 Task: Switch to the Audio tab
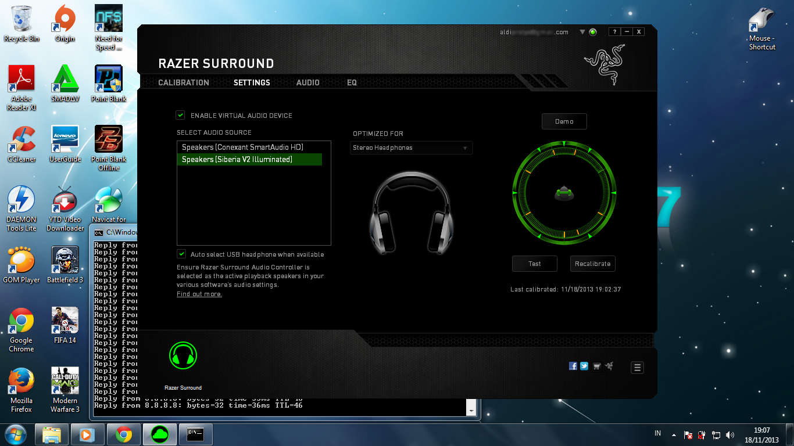point(308,82)
